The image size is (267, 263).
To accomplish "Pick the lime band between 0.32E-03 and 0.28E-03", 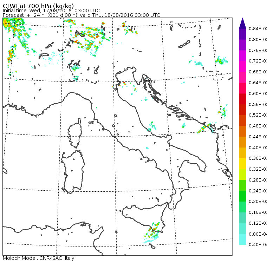I will [x=242, y=175].
